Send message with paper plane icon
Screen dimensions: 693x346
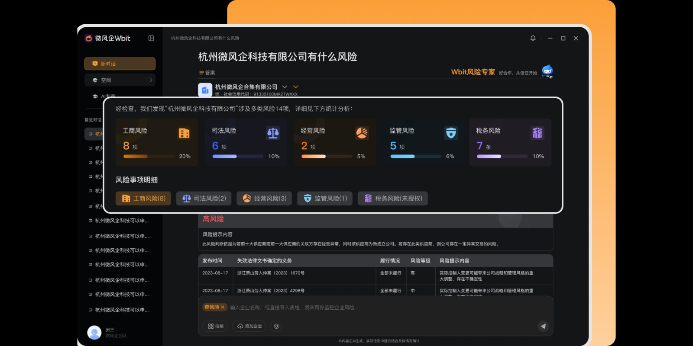coord(543,326)
